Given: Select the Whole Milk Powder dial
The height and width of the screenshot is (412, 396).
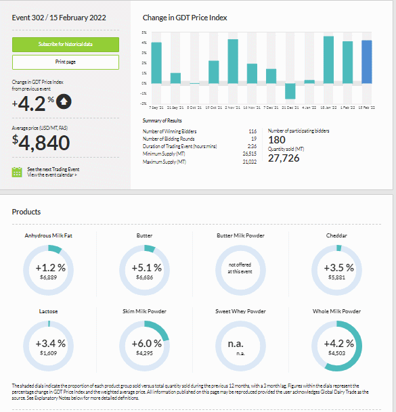Looking at the screenshot, I should pyautogui.click(x=336, y=346).
